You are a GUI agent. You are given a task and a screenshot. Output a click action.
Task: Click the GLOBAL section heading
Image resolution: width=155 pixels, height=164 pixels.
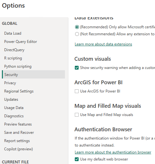pos(10,24)
